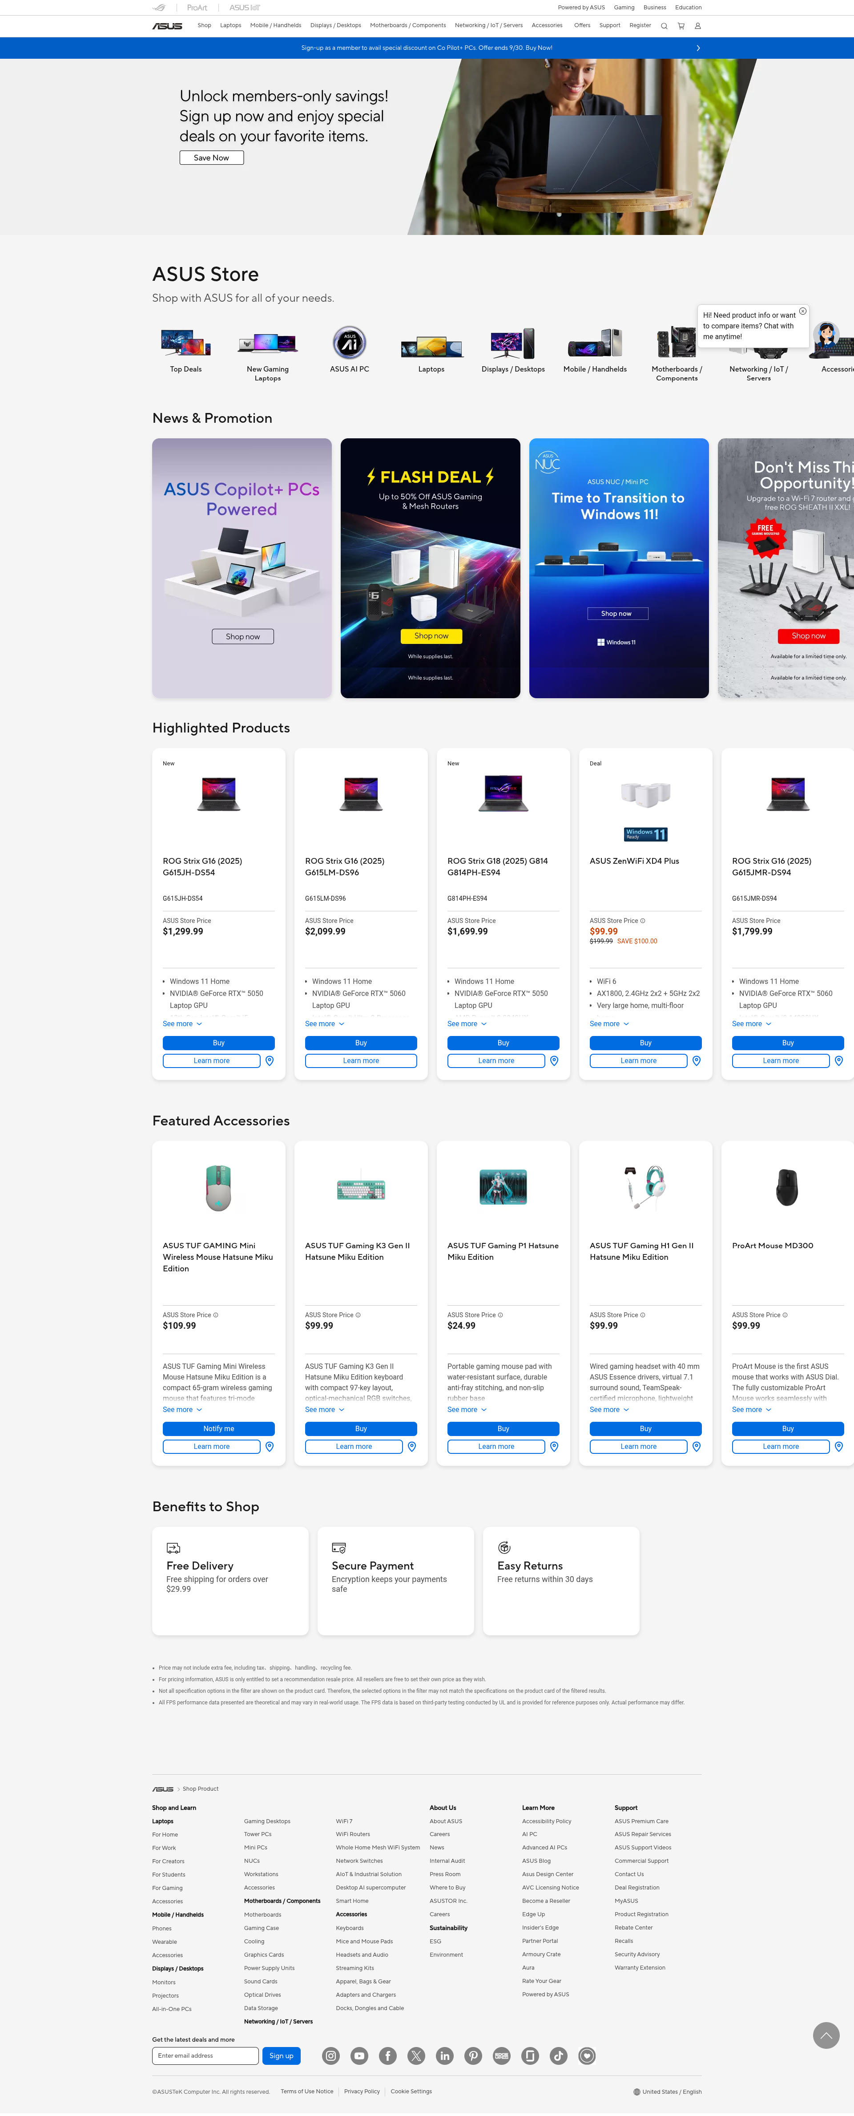Close the chat assistant popup bubble
The height and width of the screenshot is (2116, 854).
pos(803,312)
